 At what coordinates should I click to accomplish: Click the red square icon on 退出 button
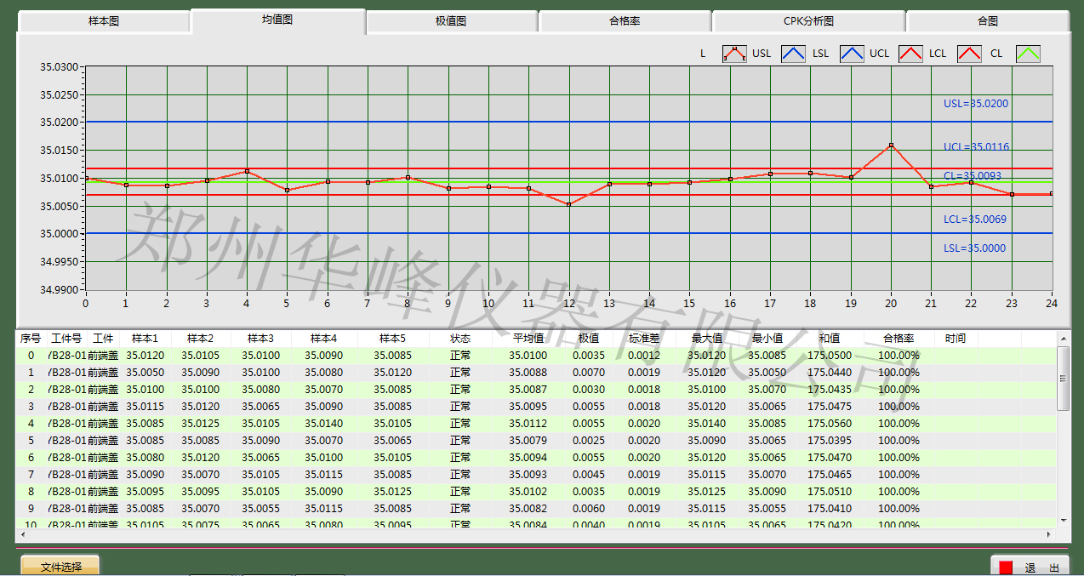point(1006,567)
